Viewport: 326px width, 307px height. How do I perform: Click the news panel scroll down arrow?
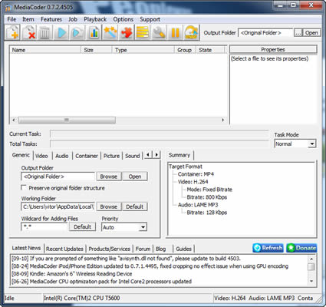311,281
